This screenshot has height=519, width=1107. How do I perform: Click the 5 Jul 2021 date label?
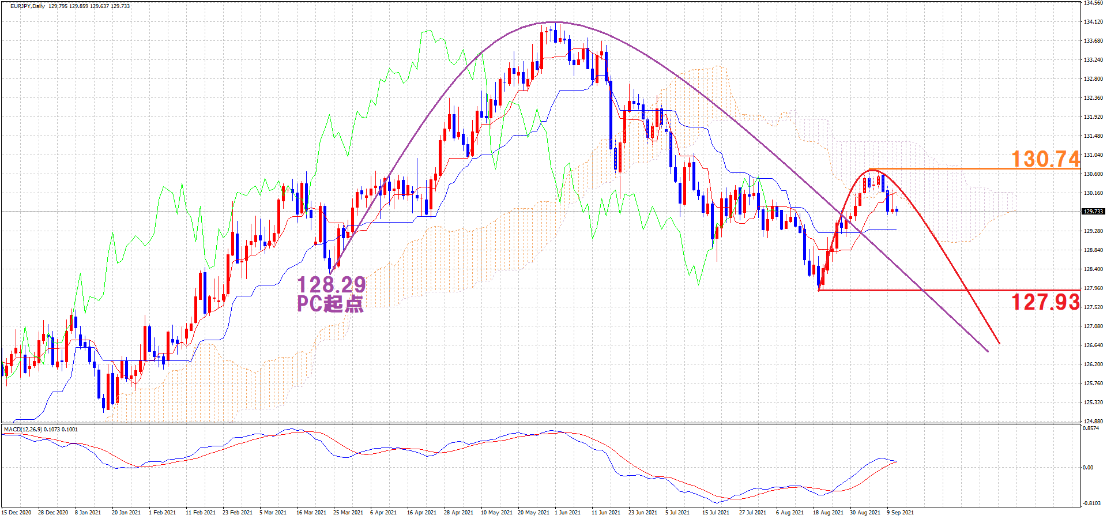coord(677,512)
